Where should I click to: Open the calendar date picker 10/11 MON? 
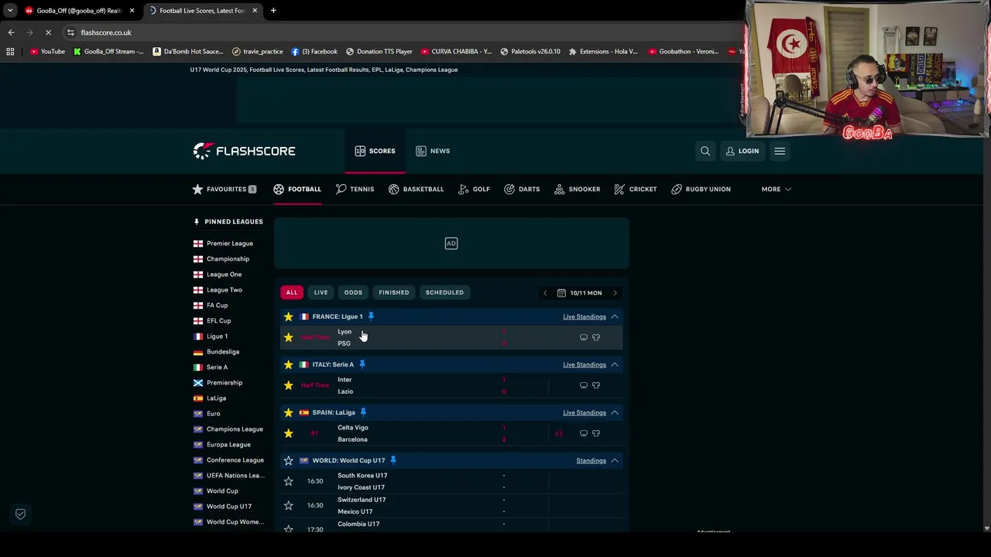[x=579, y=293]
